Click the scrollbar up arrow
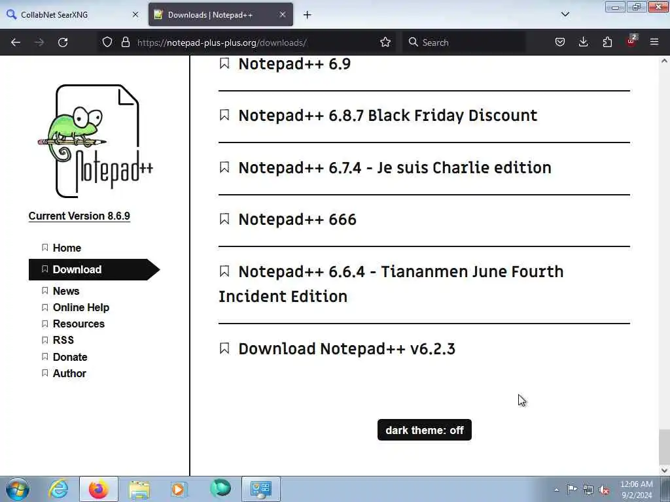 pos(664,61)
